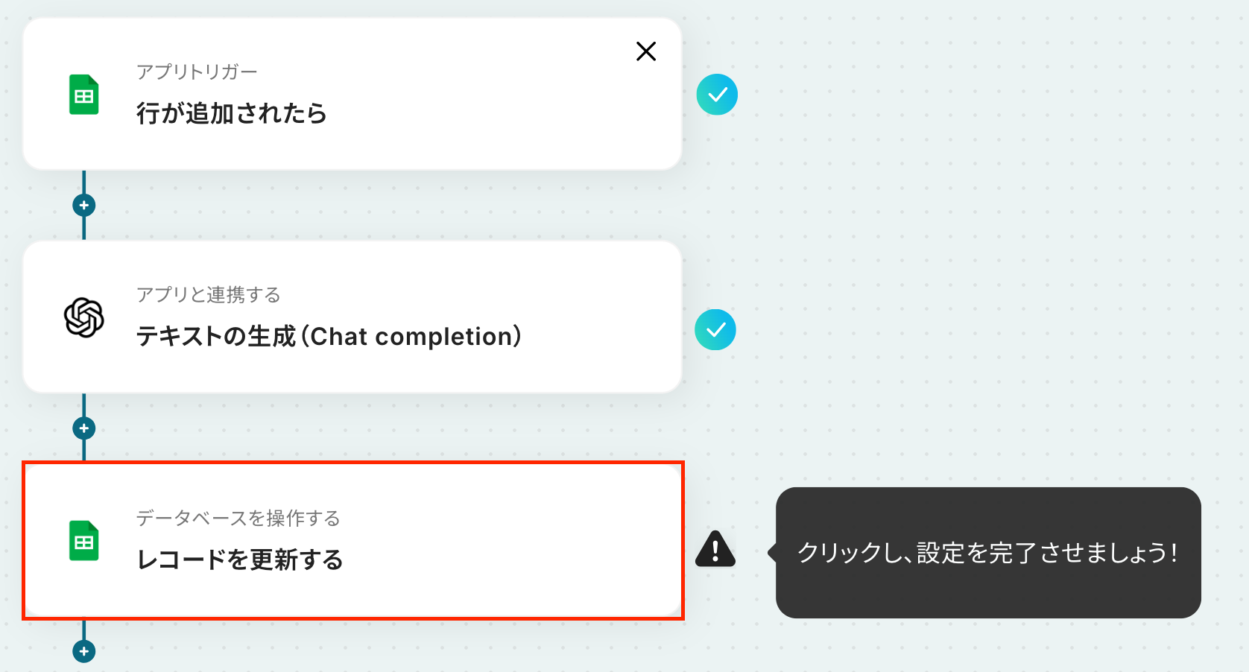1249x672 pixels.
Task: Click the checkmark badge next to 行が追加されたら
Action: (x=717, y=95)
